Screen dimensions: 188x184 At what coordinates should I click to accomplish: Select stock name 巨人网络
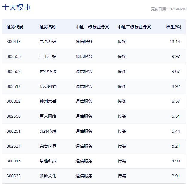point(48,116)
